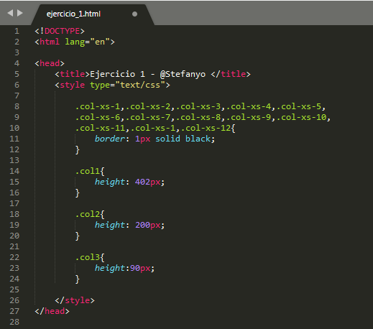Click the closing style tag
The height and width of the screenshot is (329, 373).
tap(75, 300)
